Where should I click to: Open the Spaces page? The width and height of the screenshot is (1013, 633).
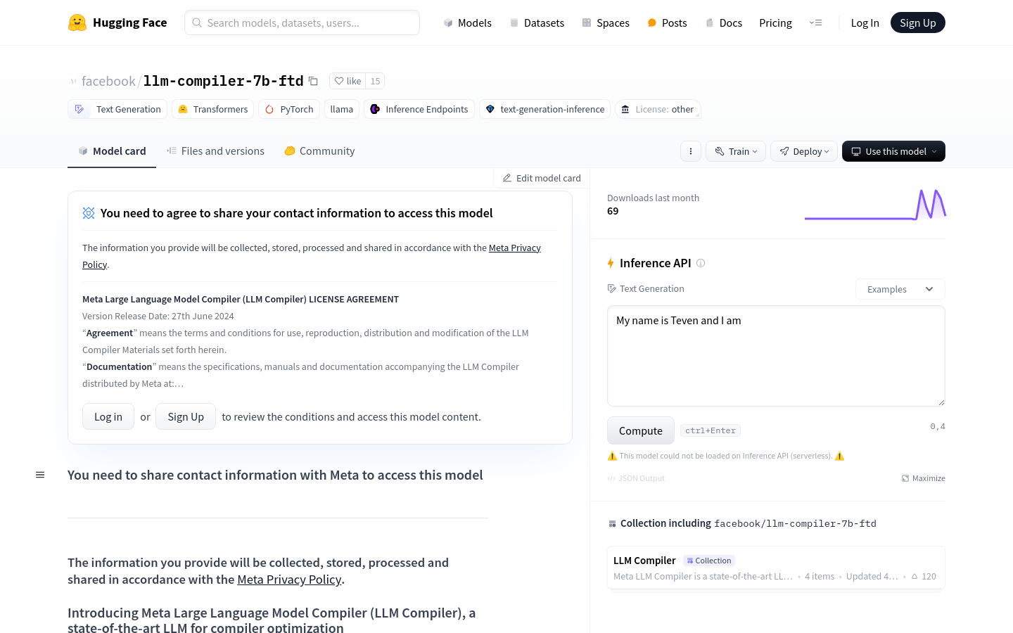606,23
